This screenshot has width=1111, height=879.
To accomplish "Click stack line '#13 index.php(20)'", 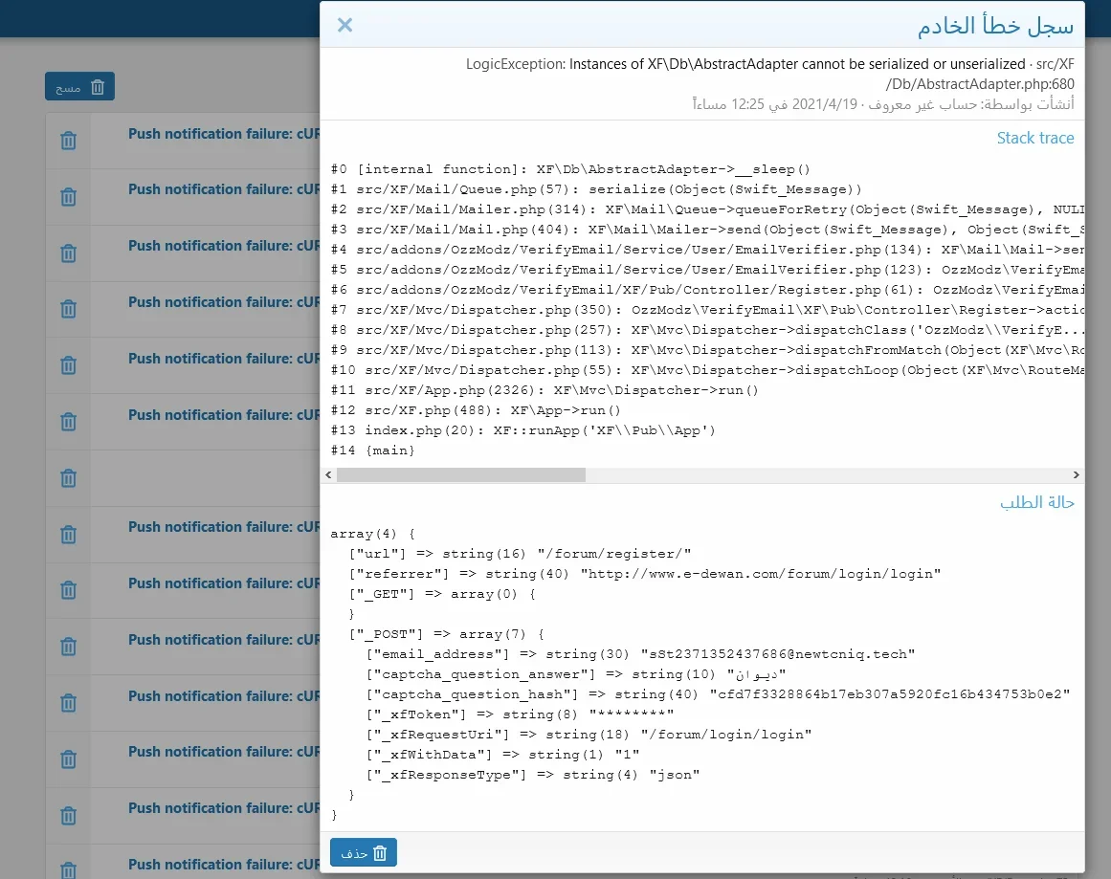I will (522, 430).
